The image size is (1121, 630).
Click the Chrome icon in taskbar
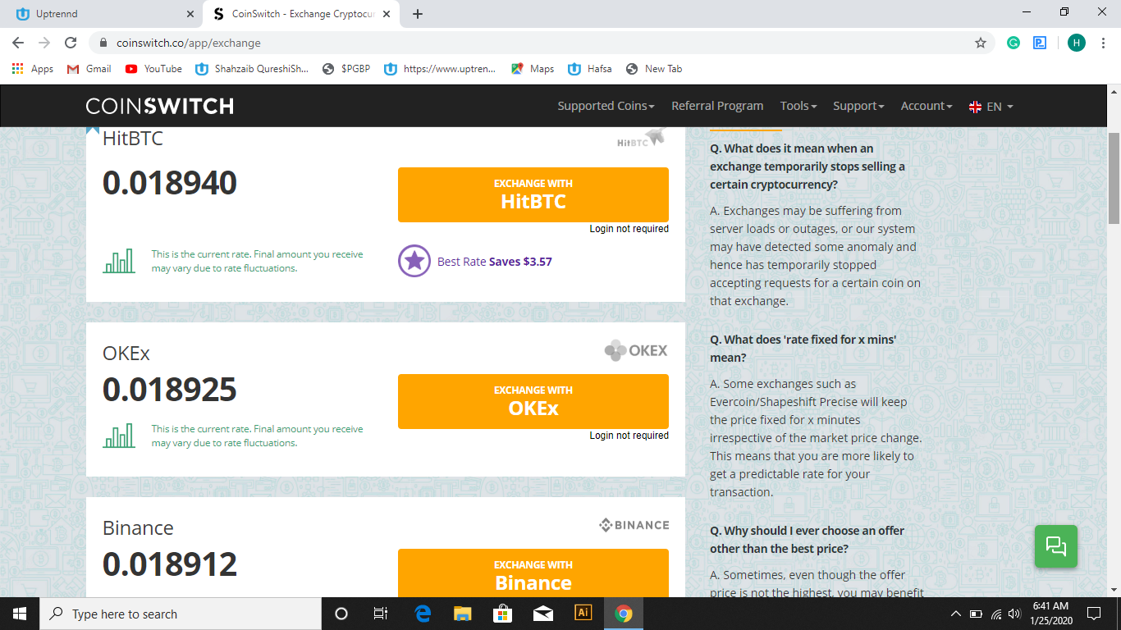(x=624, y=614)
